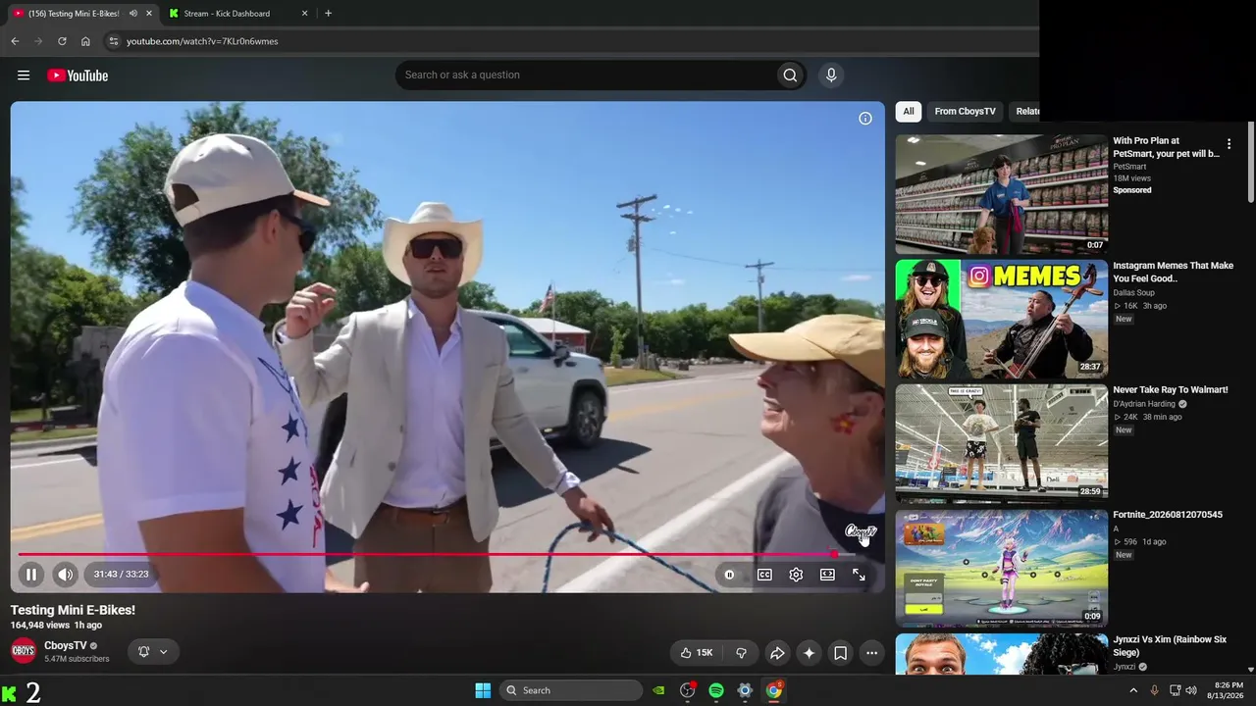The width and height of the screenshot is (1256, 706).
Task: Click the PetSmart ad title link
Action: pos(1166,147)
